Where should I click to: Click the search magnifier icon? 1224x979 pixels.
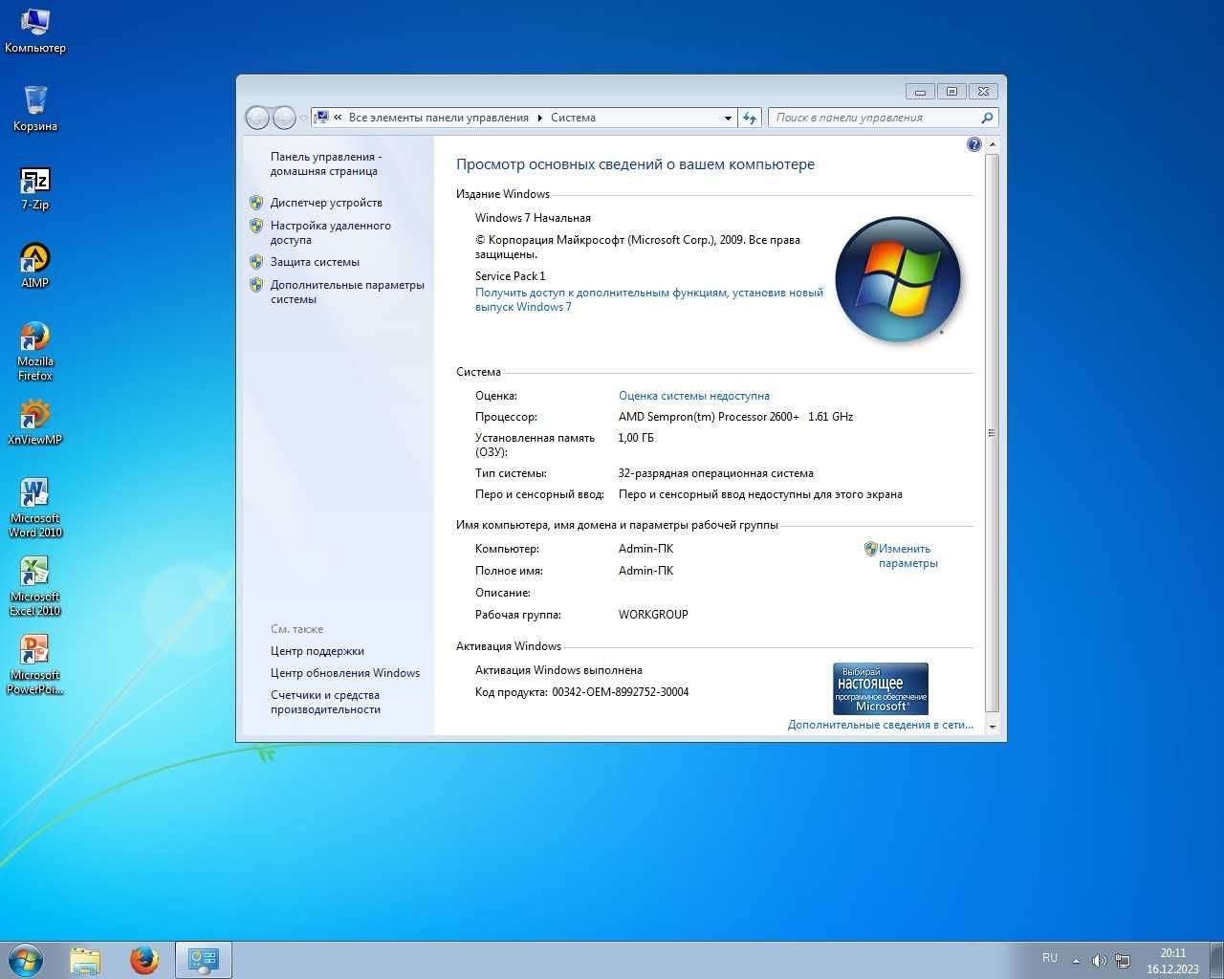click(x=987, y=118)
